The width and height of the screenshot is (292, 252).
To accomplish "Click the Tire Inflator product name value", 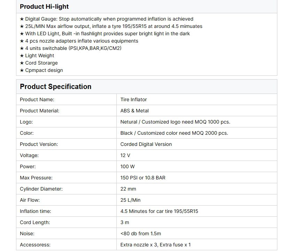I will [x=133, y=99].
